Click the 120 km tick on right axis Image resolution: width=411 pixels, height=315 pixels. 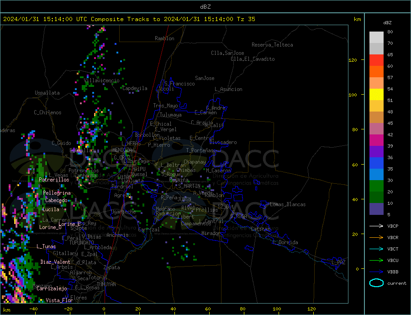[x=353, y=60]
